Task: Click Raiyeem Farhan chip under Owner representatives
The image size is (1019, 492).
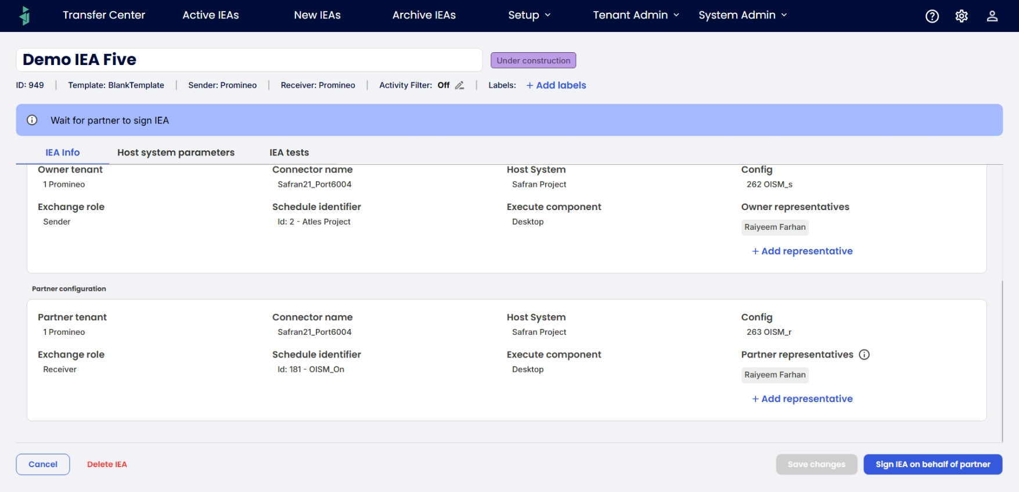Action: [x=775, y=227]
